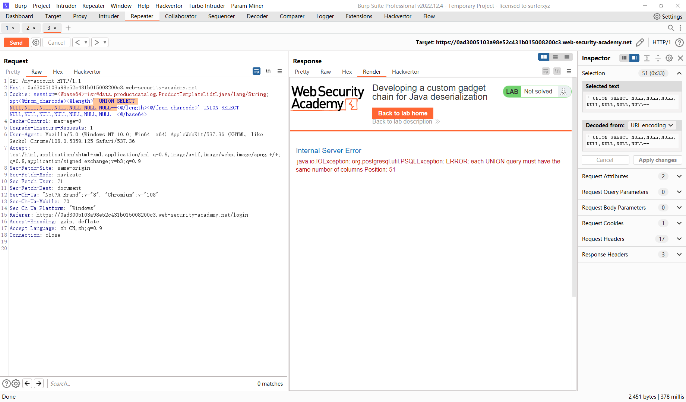Switch Response view to Raw tab
The height and width of the screenshot is (402, 686).
[x=326, y=72]
